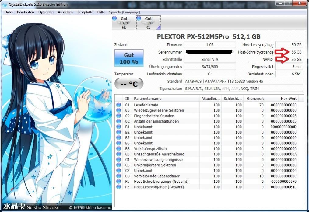The width and height of the screenshot is (309, 212).
Task: Sort by the ID column header
Action: (x=127, y=99)
